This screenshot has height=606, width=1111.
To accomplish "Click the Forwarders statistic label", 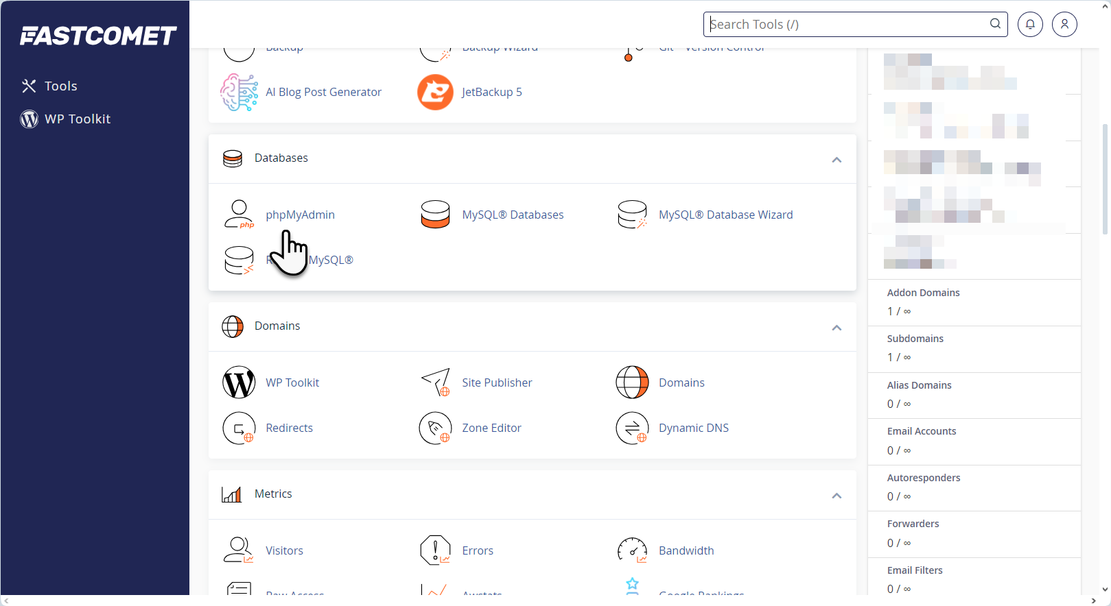I will coord(913,524).
